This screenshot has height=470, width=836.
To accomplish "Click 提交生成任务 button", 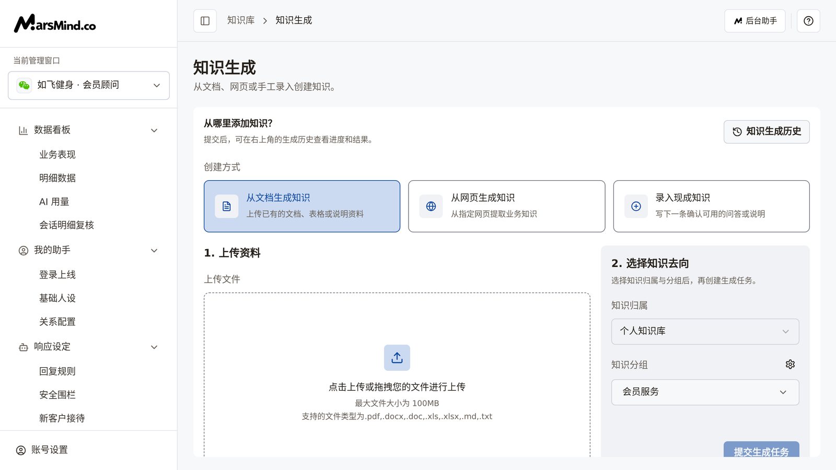I will tap(761, 450).
